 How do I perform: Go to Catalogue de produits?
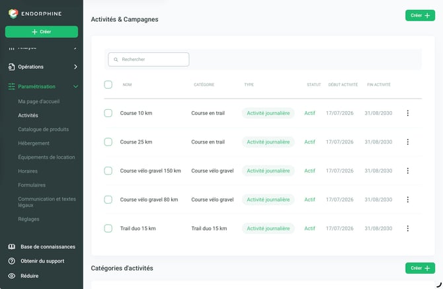tap(43, 129)
